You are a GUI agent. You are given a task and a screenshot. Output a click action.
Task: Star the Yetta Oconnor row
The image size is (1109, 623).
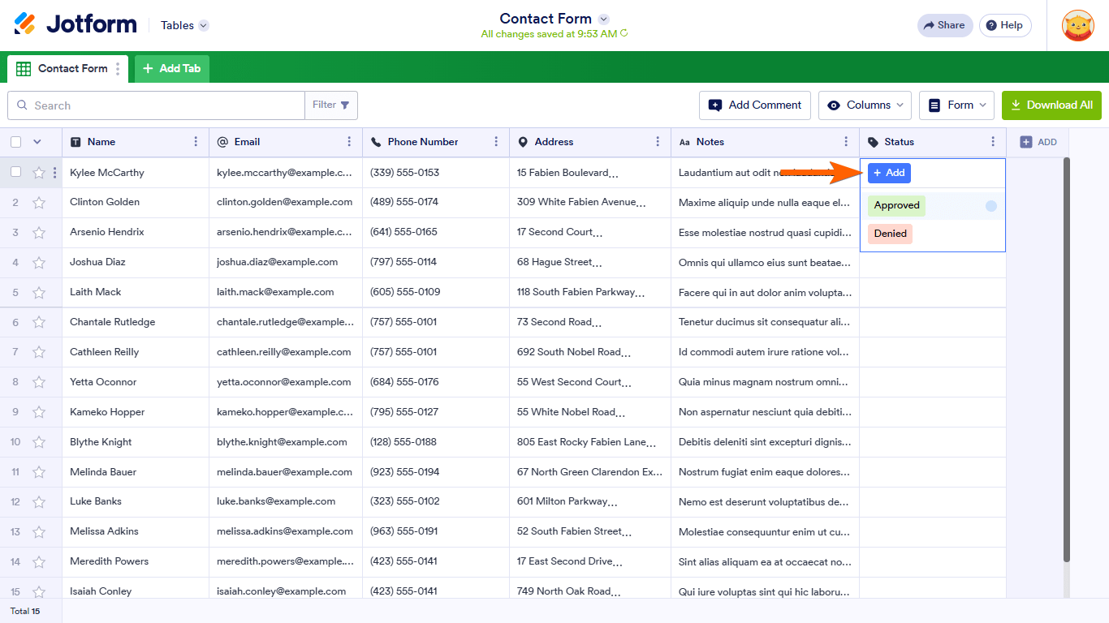pyautogui.click(x=39, y=383)
